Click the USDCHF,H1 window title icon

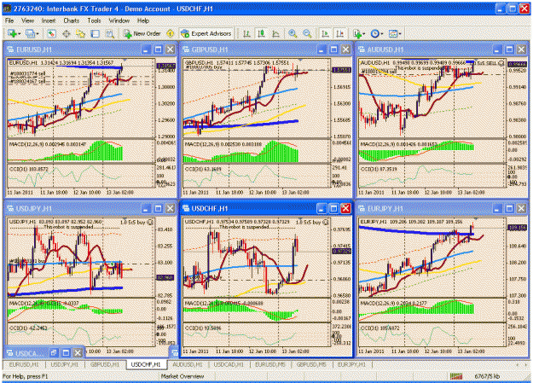[186, 208]
